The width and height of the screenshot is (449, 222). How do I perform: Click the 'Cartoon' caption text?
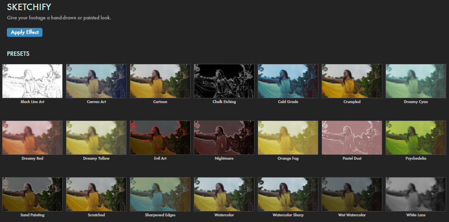[x=160, y=102]
